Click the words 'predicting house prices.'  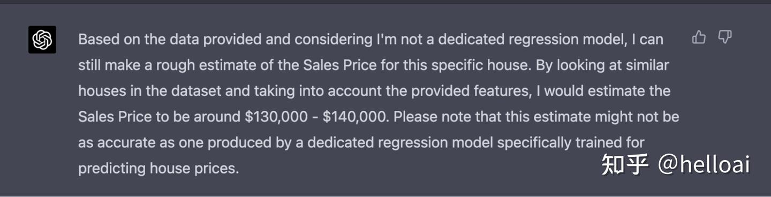158,168
